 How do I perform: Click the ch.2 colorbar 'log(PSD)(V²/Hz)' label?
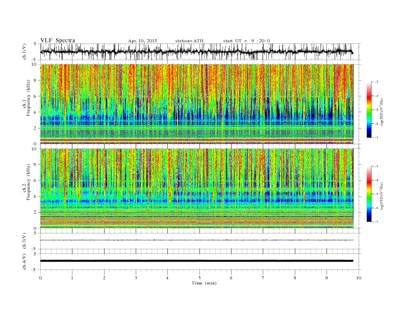pyautogui.click(x=383, y=195)
